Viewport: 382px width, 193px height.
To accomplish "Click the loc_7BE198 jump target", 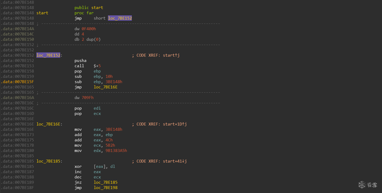I will pyautogui.click(x=106, y=188).
